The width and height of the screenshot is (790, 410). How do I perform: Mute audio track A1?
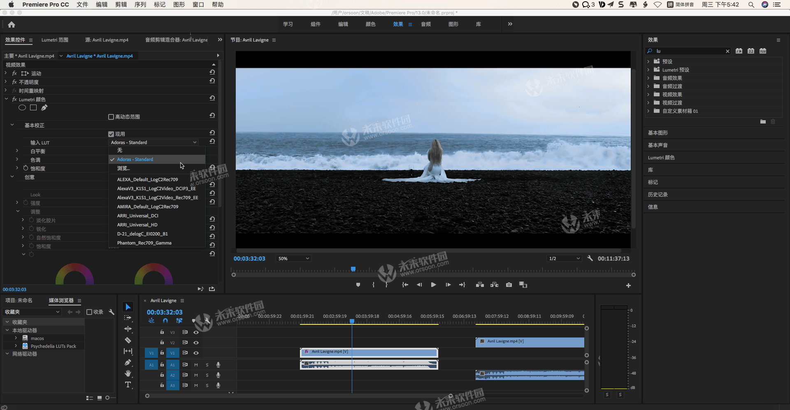196,365
